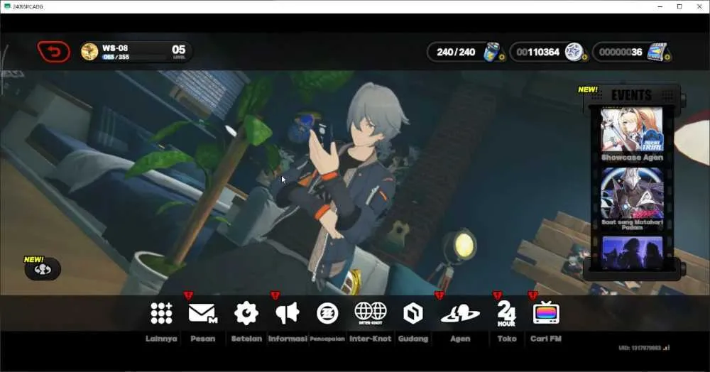710x372 pixels.
Task: Click the NEW cloud icon at left
Action: point(43,269)
